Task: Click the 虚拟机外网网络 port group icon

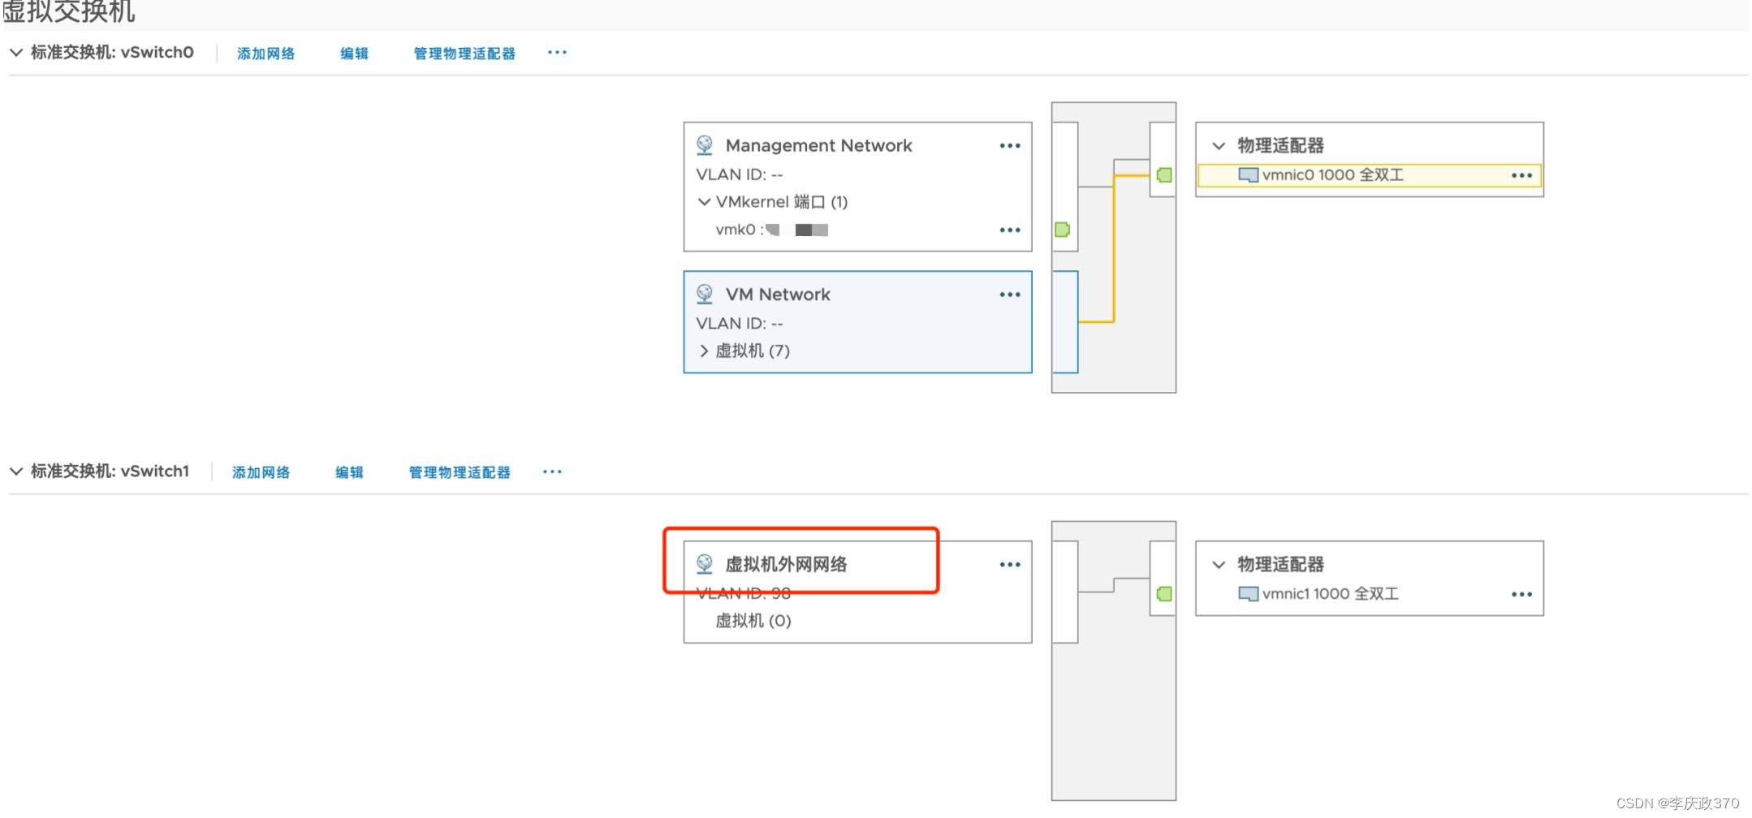Action: point(704,564)
